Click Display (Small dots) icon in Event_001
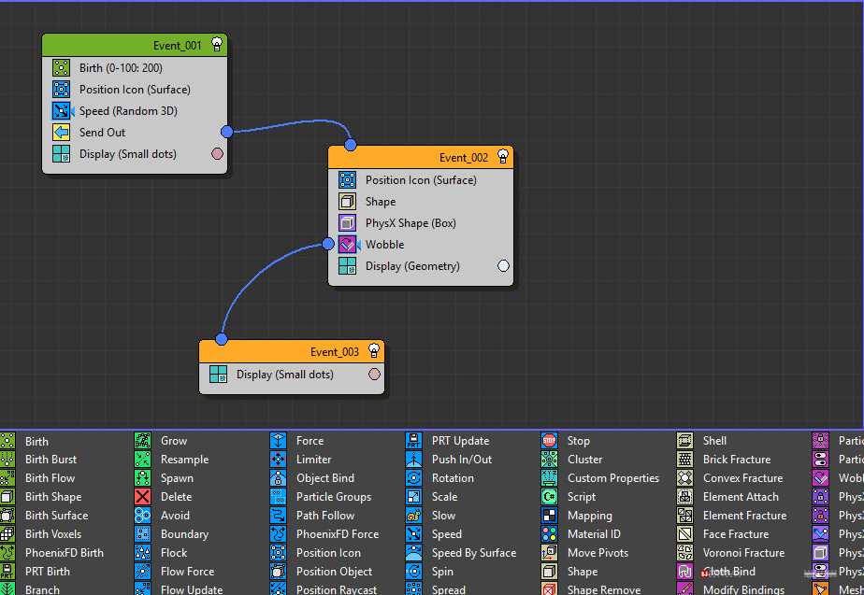864x595 pixels. [x=61, y=153]
